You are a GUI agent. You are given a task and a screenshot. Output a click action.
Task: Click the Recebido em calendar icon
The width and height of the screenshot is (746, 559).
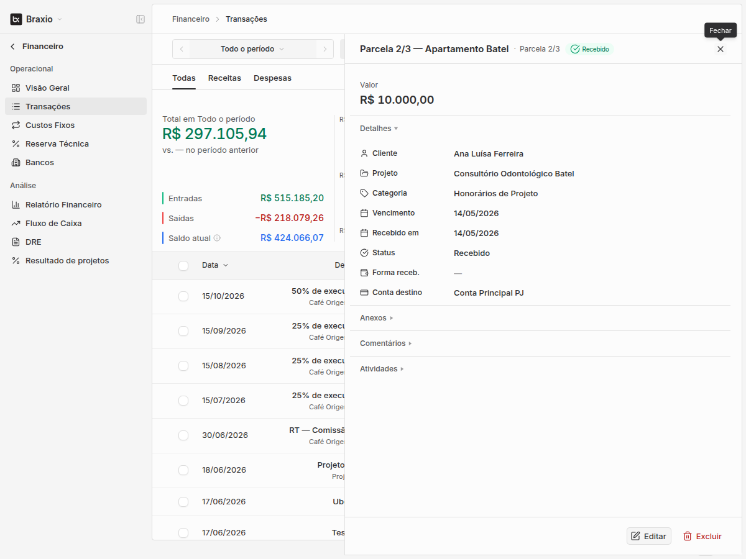364,233
